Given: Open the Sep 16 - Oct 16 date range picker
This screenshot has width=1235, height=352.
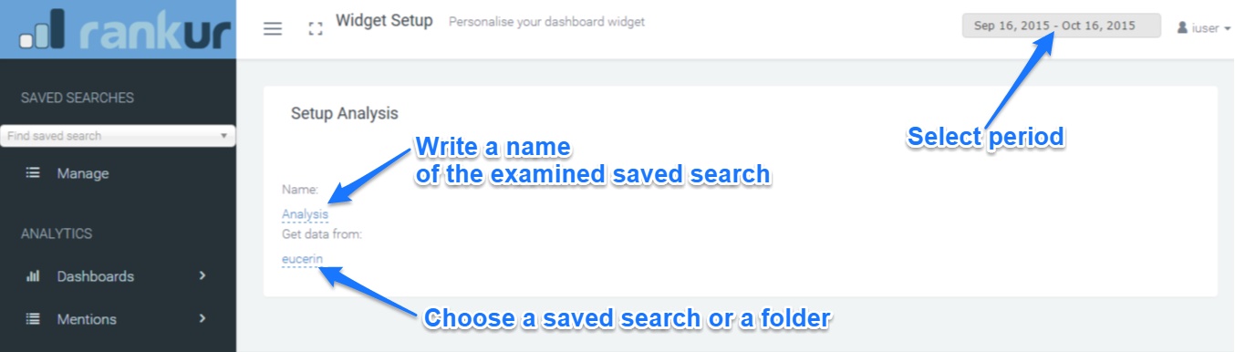Looking at the screenshot, I should 1062,26.
